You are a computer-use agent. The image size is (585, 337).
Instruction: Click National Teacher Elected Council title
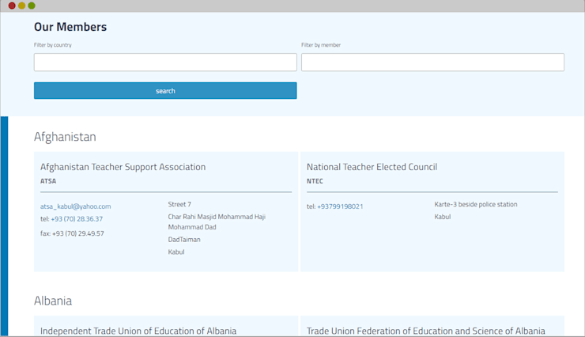pos(372,167)
